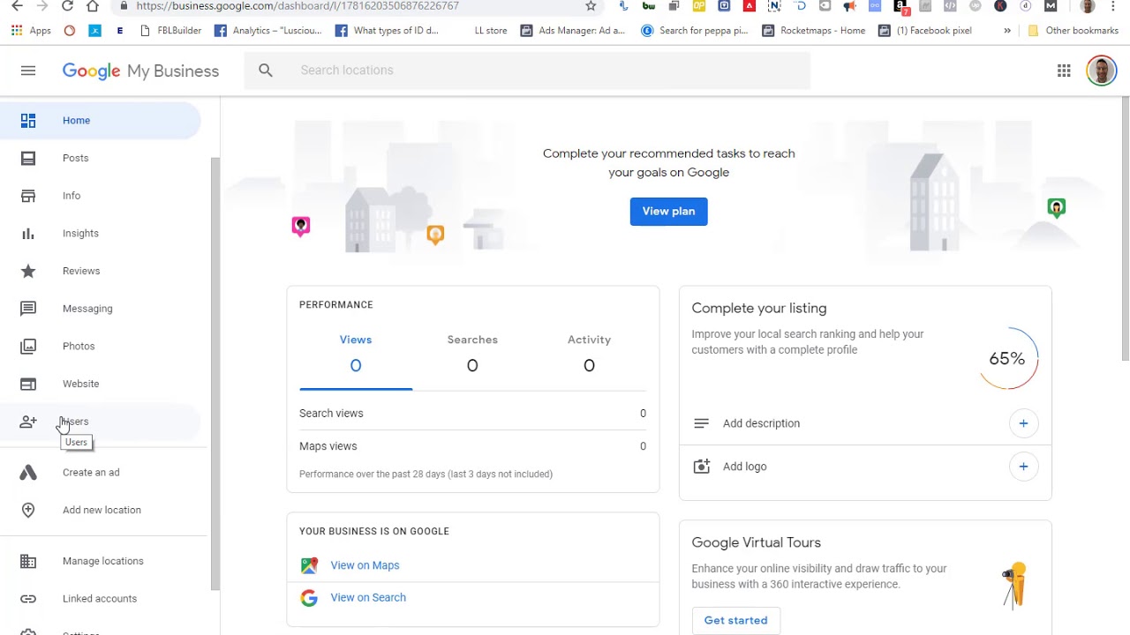Open Chrome's three-dot menu
The height and width of the screenshot is (635, 1130).
(x=1113, y=6)
